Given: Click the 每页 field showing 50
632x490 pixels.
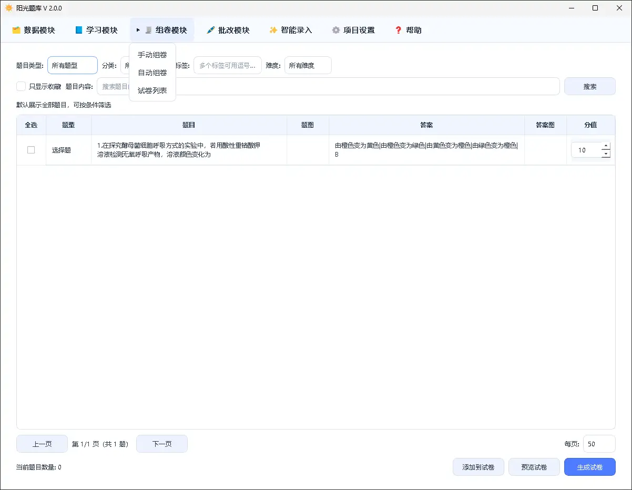Looking at the screenshot, I should [599, 444].
